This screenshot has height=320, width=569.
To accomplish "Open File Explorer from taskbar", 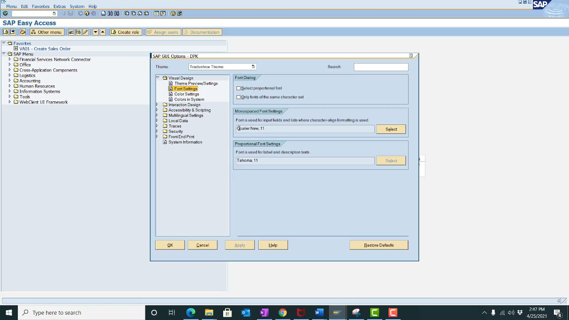I will click(209, 312).
